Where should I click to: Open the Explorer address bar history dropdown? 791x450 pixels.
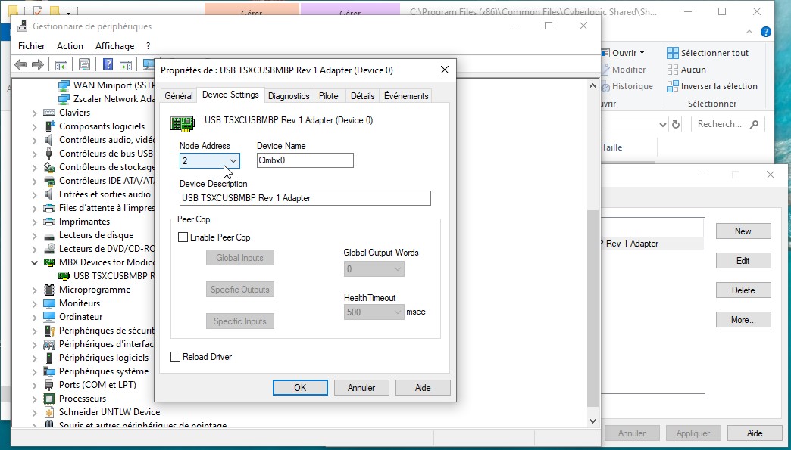(x=663, y=124)
